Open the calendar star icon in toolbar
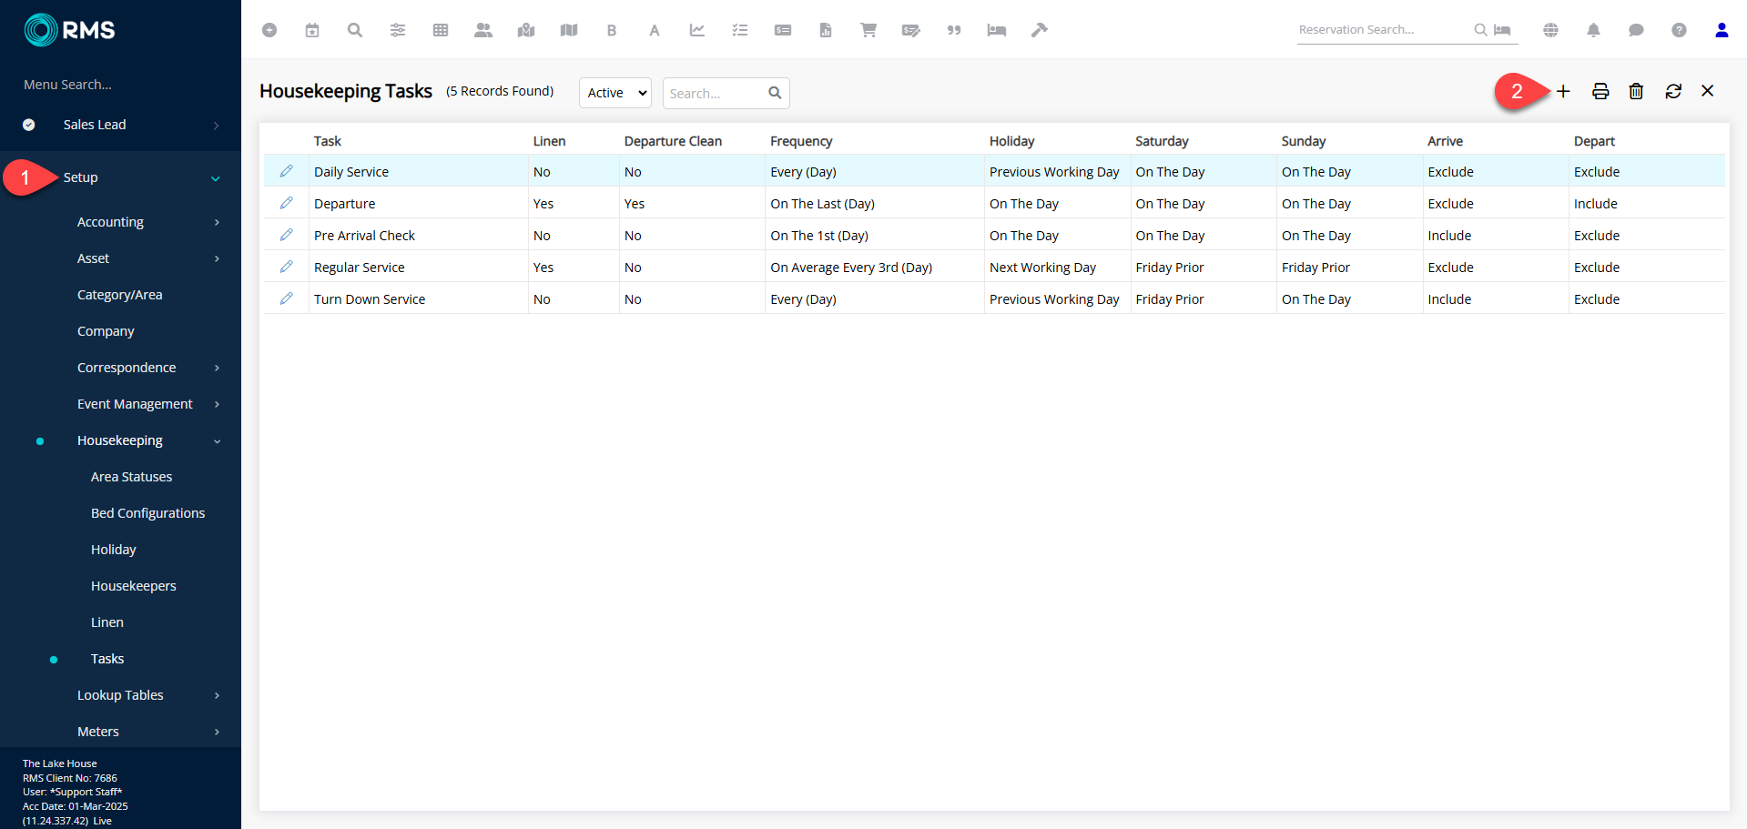 (x=312, y=30)
